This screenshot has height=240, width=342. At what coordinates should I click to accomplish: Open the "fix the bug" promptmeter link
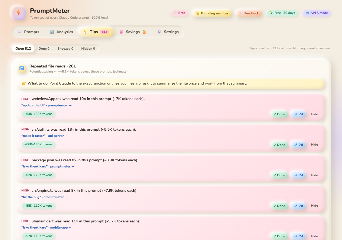pyautogui.click(x=45, y=197)
